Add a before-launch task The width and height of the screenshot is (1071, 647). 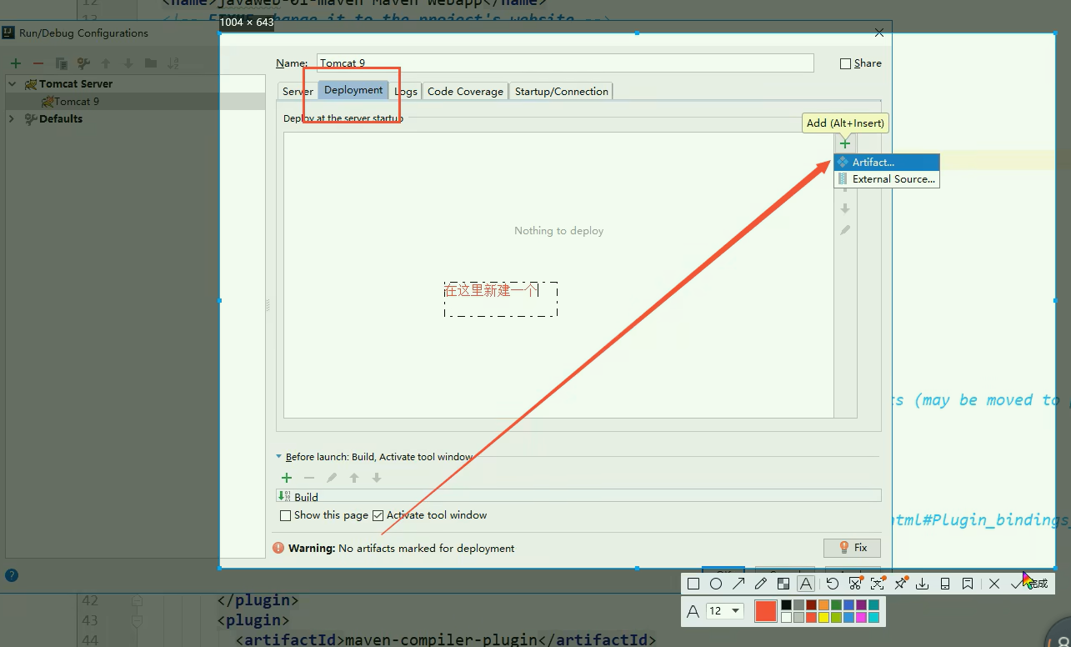(x=287, y=478)
